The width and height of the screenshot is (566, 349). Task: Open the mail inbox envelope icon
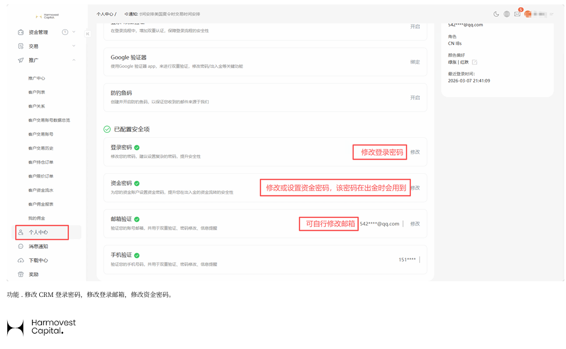pos(517,14)
